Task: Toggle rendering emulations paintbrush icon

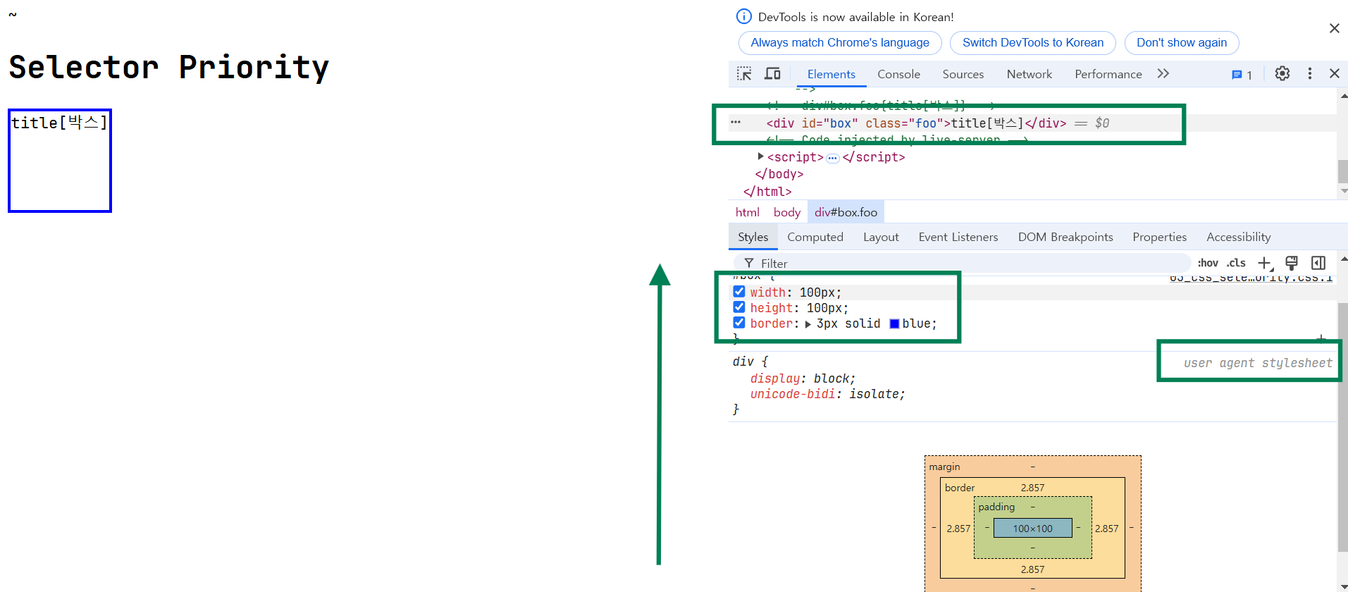Action: [x=1292, y=263]
